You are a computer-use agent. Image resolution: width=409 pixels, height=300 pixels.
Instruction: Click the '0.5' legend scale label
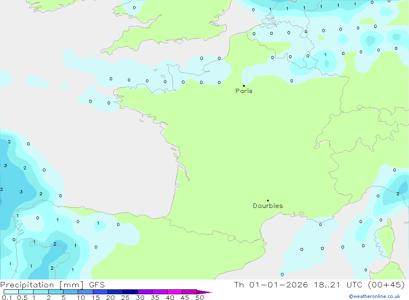click(22, 298)
